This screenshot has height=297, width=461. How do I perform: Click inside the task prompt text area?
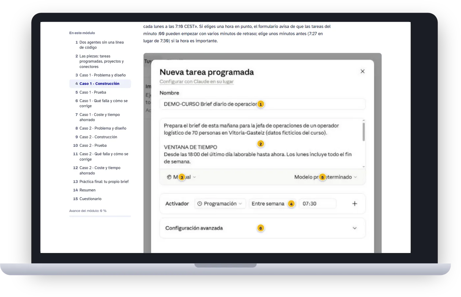pyautogui.click(x=261, y=144)
